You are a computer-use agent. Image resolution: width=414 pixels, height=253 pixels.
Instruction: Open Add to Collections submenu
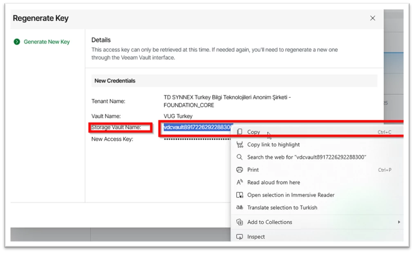(x=317, y=222)
